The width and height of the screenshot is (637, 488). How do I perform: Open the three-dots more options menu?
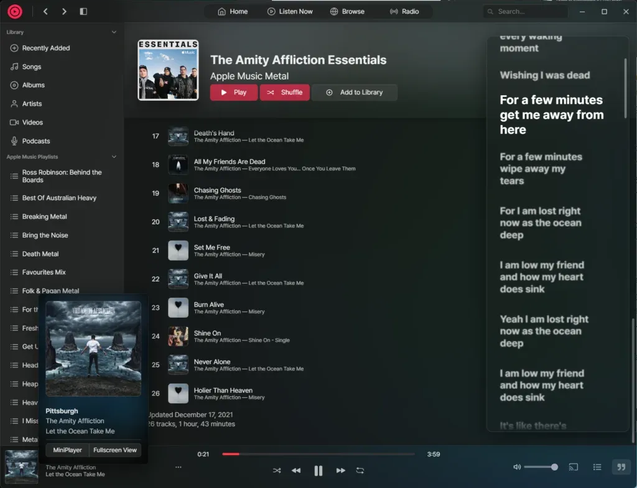179,467
